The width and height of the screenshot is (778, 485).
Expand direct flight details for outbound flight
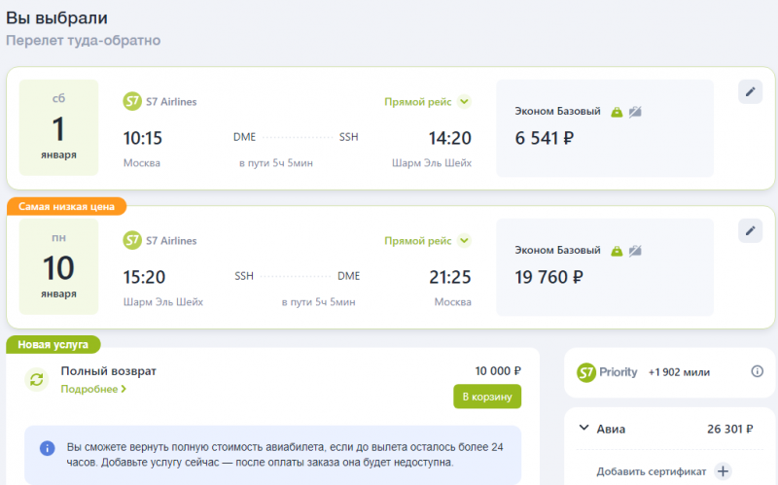(x=465, y=102)
